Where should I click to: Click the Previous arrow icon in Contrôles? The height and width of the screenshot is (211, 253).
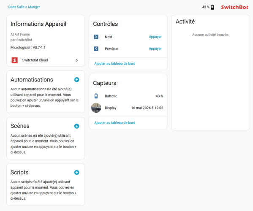pyautogui.click(x=96, y=49)
